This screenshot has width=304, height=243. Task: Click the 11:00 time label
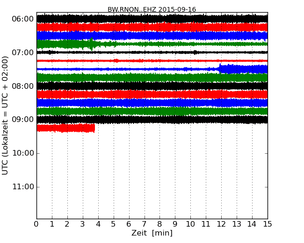(x=23, y=187)
